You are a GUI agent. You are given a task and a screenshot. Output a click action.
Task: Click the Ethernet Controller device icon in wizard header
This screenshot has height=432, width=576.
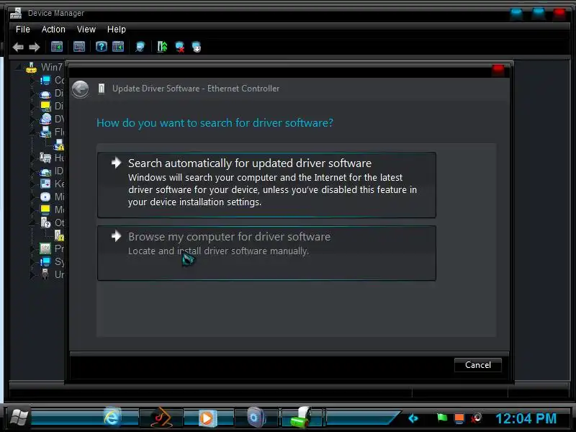tap(102, 89)
